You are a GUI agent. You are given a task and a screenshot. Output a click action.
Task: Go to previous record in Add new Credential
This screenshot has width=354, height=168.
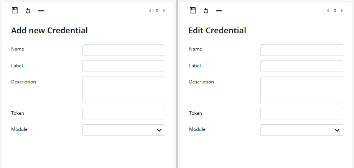[150, 11]
